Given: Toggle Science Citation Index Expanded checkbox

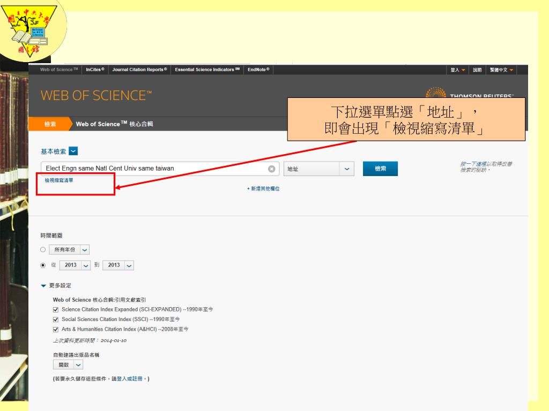Looking at the screenshot, I should tap(55, 310).
